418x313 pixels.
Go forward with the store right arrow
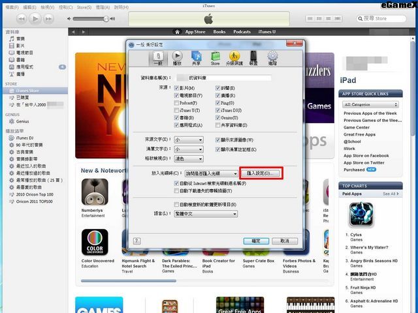tap(84, 32)
